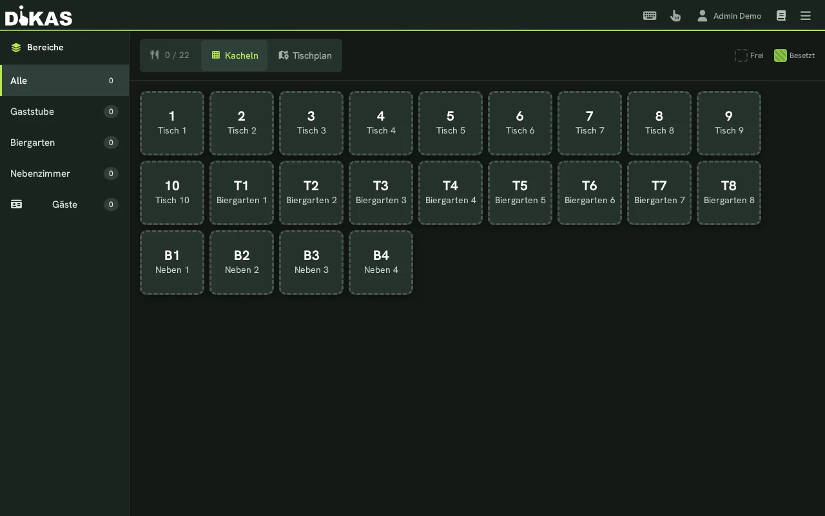Screen dimensions: 825x516
Task: Open tile T5 Biergarten 5
Action: 520,193
